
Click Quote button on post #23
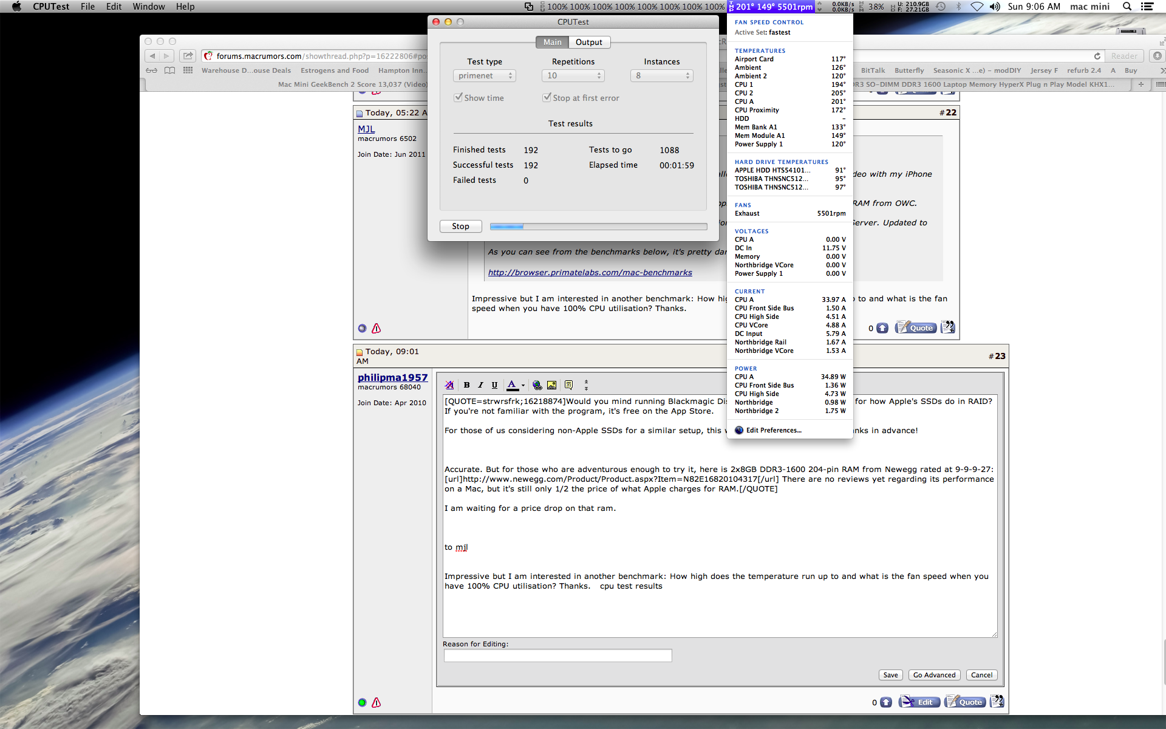(965, 702)
